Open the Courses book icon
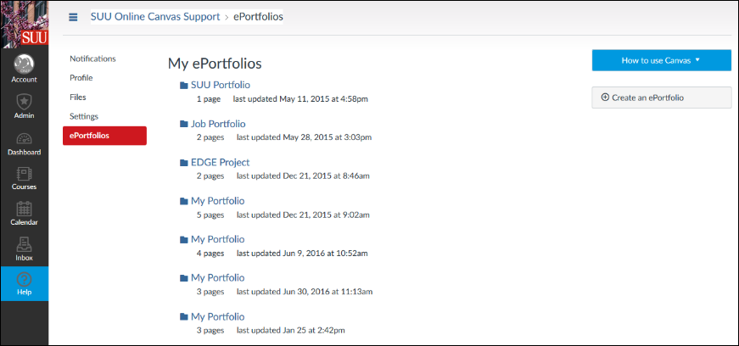Image resolution: width=739 pixels, height=346 pixels. point(24,174)
